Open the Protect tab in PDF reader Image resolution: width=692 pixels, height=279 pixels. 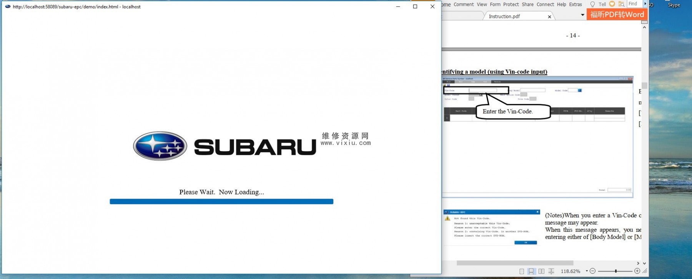pos(511,5)
